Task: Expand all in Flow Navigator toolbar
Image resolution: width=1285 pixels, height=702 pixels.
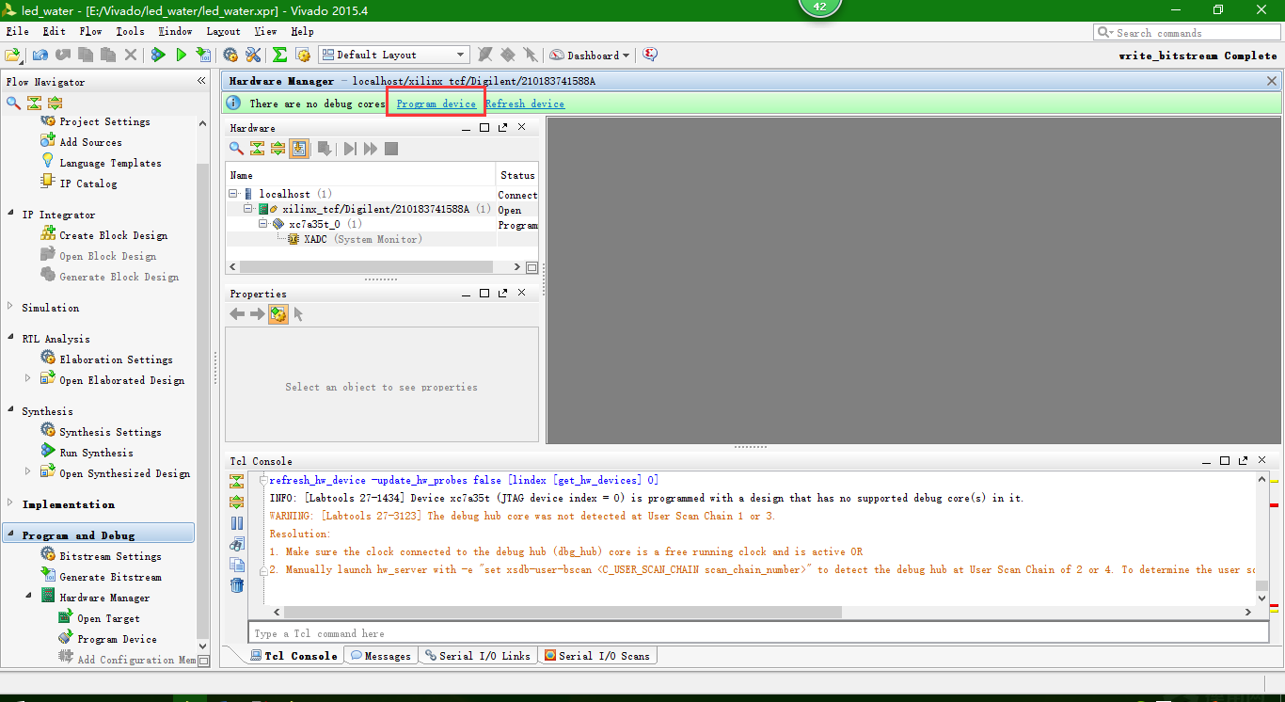Action: click(x=56, y=103)
